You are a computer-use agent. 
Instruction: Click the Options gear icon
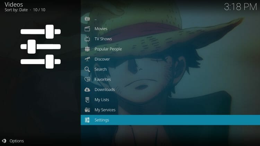click(4, 141)
